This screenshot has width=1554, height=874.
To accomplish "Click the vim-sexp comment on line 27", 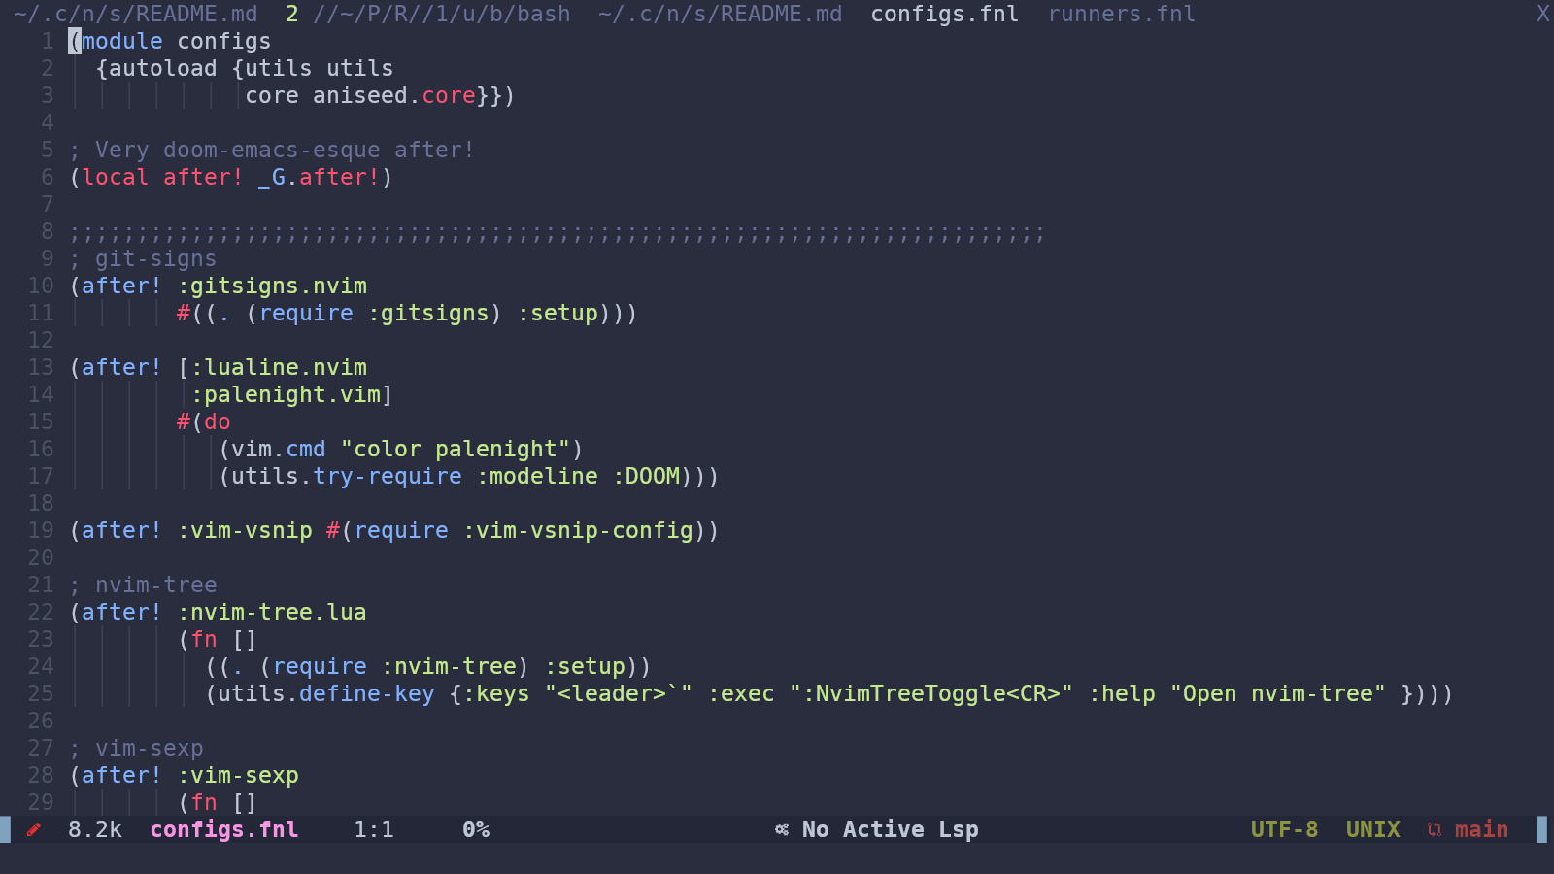I will coord(136,748).
